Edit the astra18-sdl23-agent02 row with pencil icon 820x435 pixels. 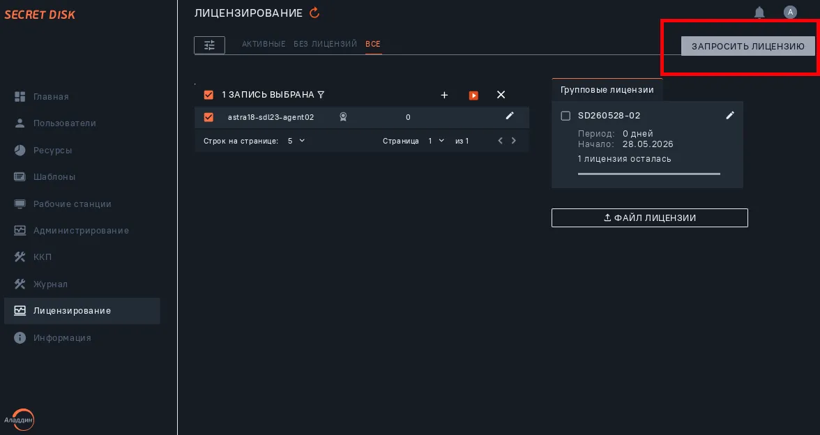[x=510, y=116]
